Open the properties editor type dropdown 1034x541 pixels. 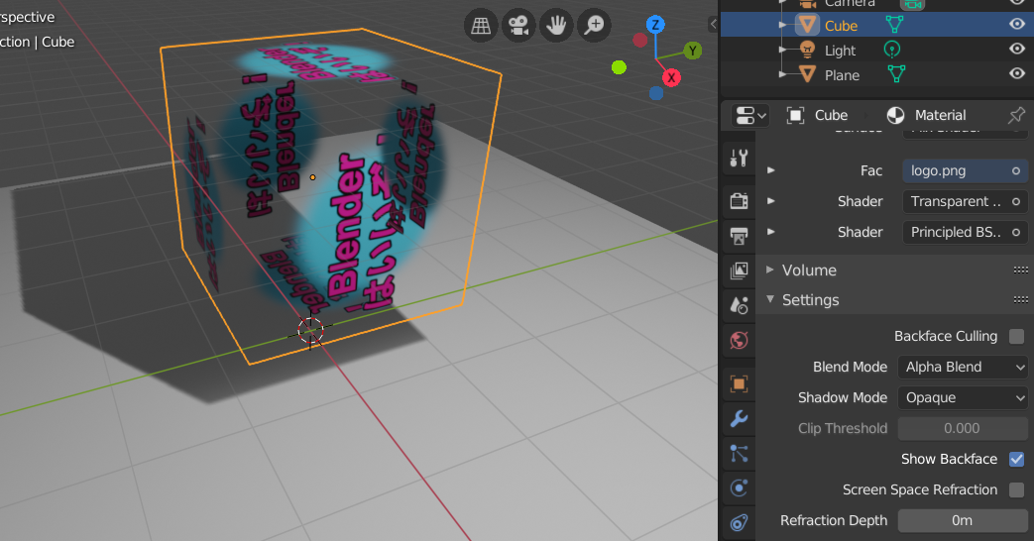[749, 115]
